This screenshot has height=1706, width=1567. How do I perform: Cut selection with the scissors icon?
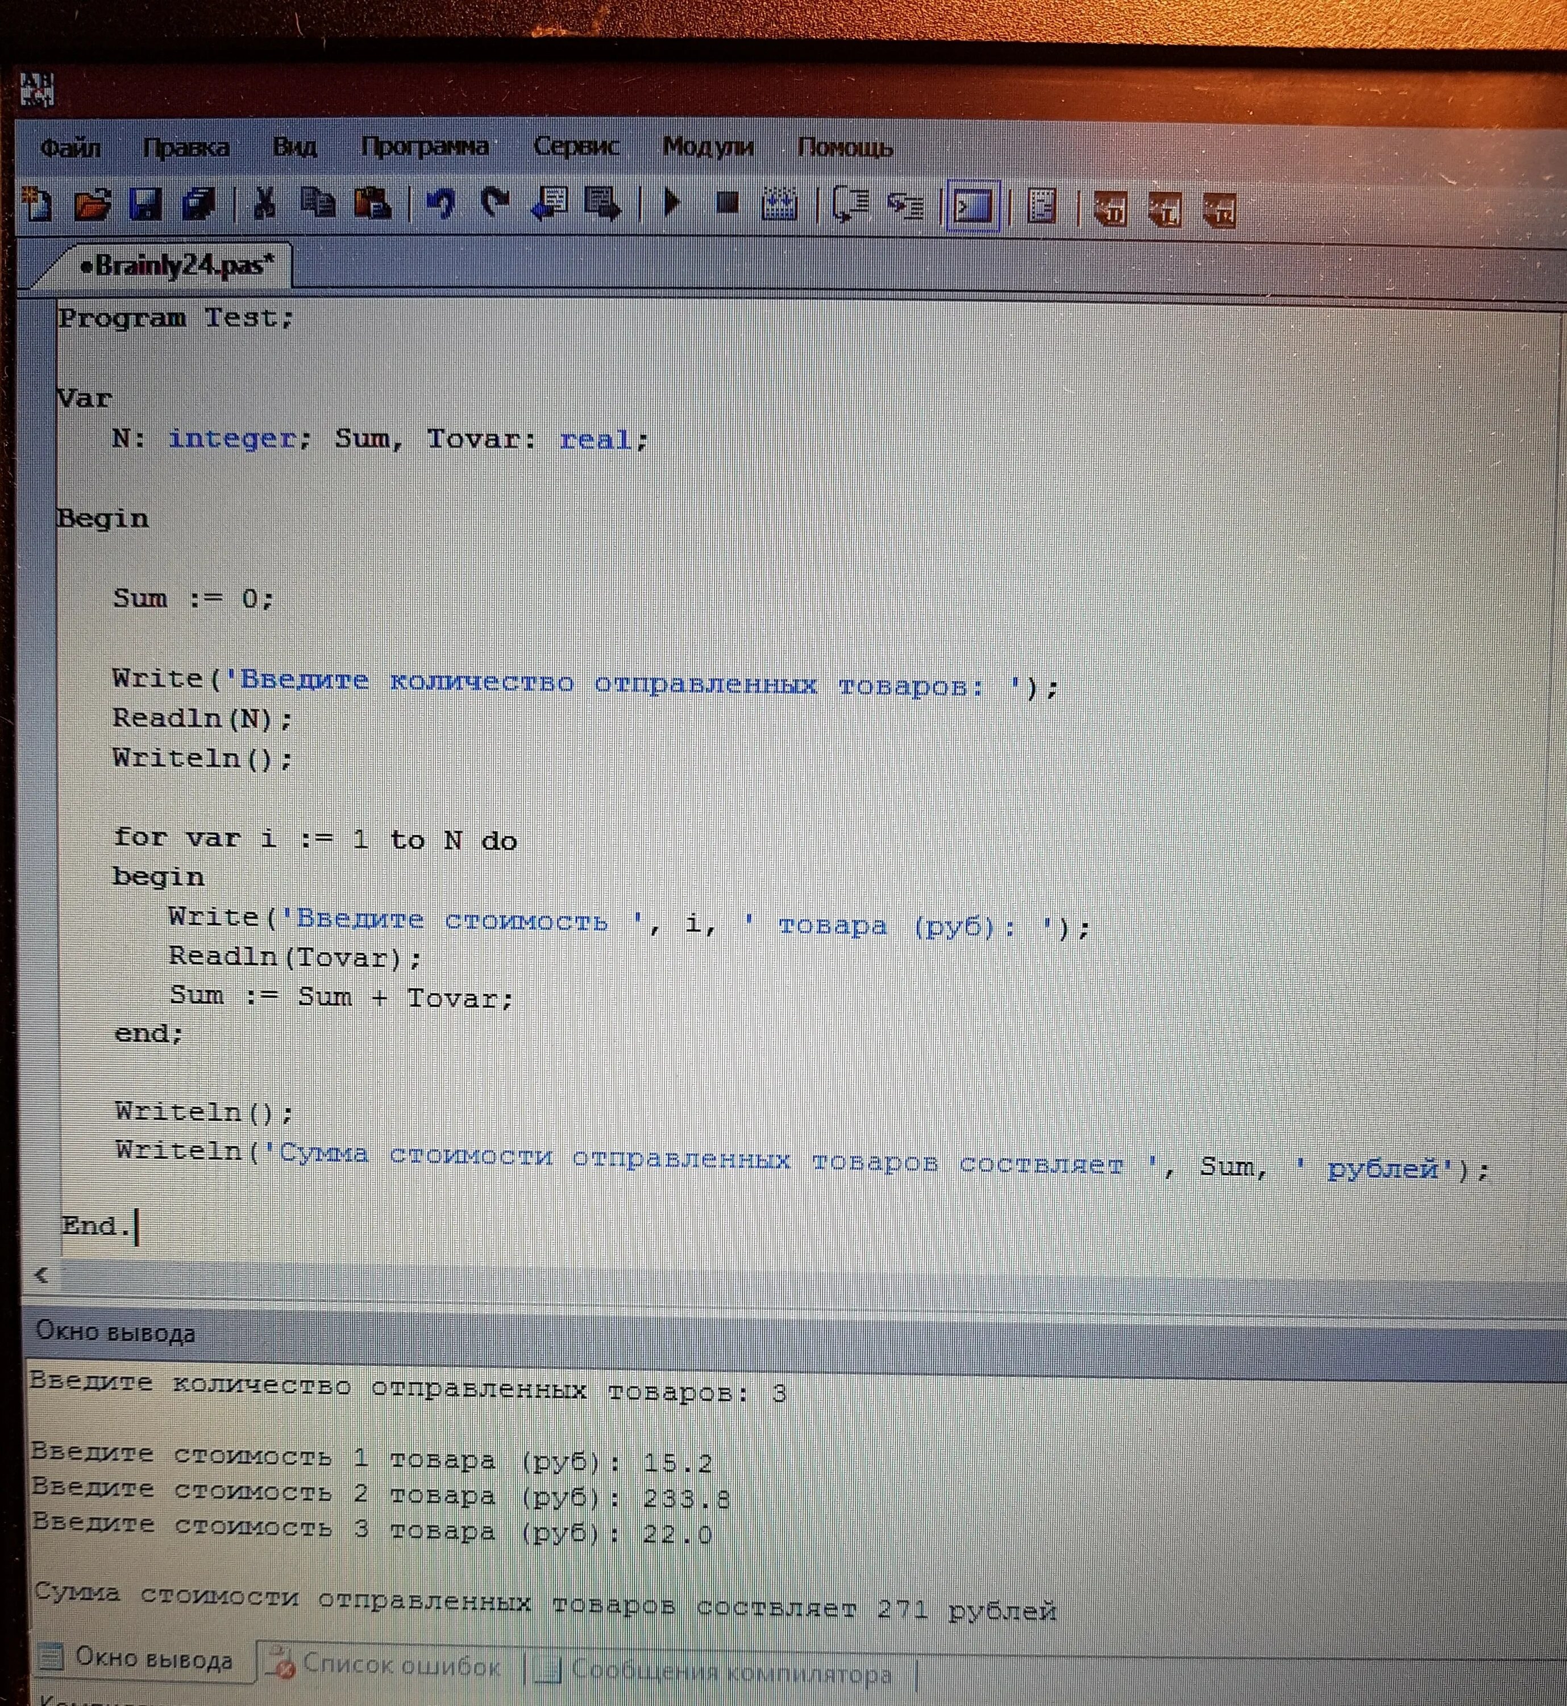(264, 205)
